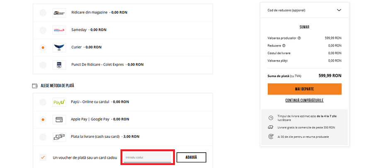Select Plata la livrare radio option
Image resolution: width=373 pixels, height=168 pixels.
(x=43, y=136)
